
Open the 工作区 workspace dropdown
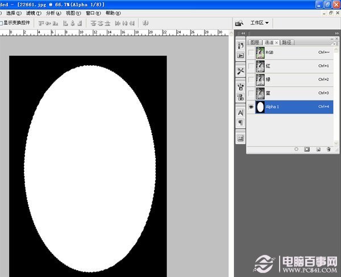click(x=259, y=23)
